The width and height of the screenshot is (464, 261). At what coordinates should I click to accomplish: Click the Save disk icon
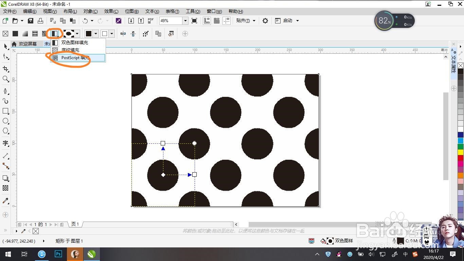[31, 21]
